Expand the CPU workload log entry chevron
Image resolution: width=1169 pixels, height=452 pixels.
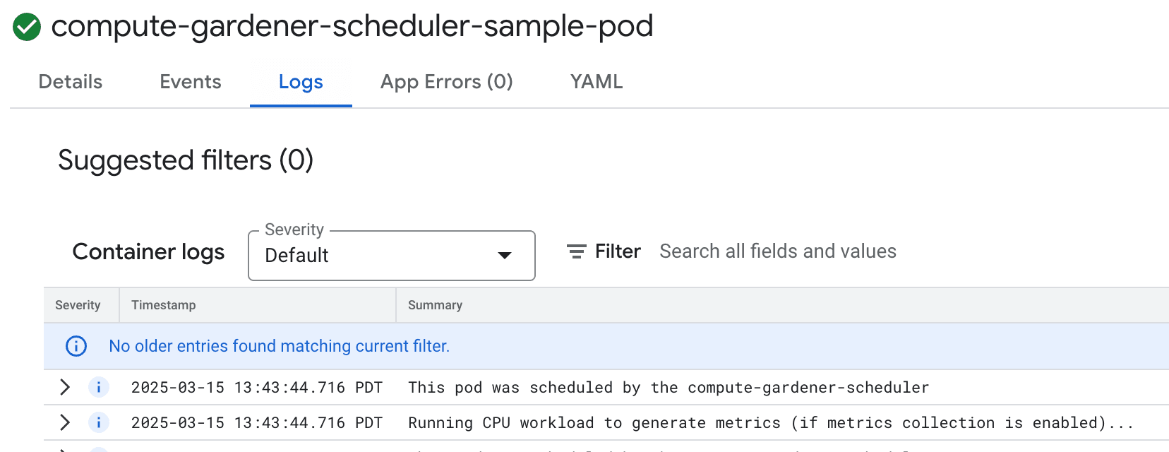click(x=64, y=422)
